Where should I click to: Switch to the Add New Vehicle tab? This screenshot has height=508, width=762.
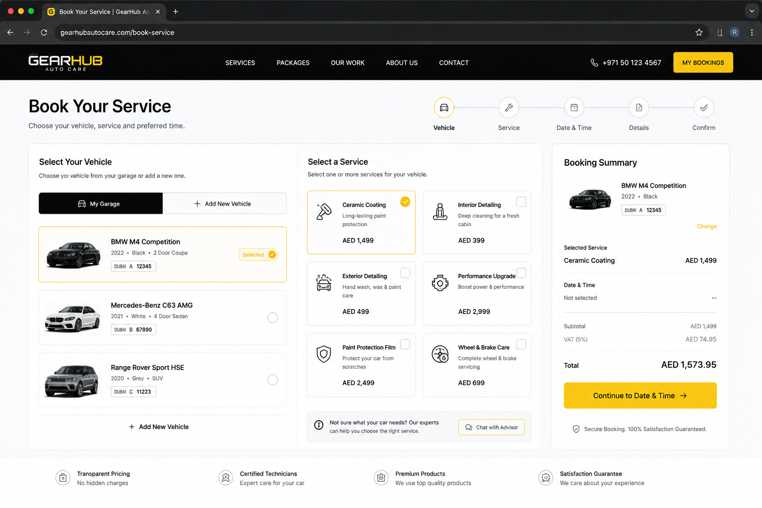[225, 203]
